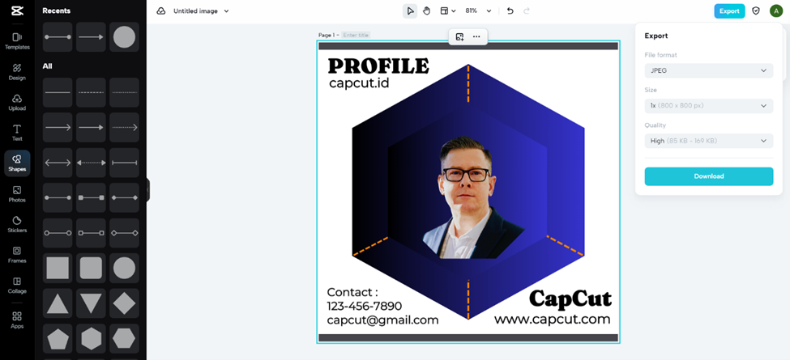Insert the bar-ended line shape
790x360 pixels.
click(124, 163)
